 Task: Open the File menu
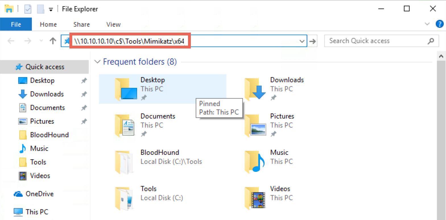(x=16, y=24)
